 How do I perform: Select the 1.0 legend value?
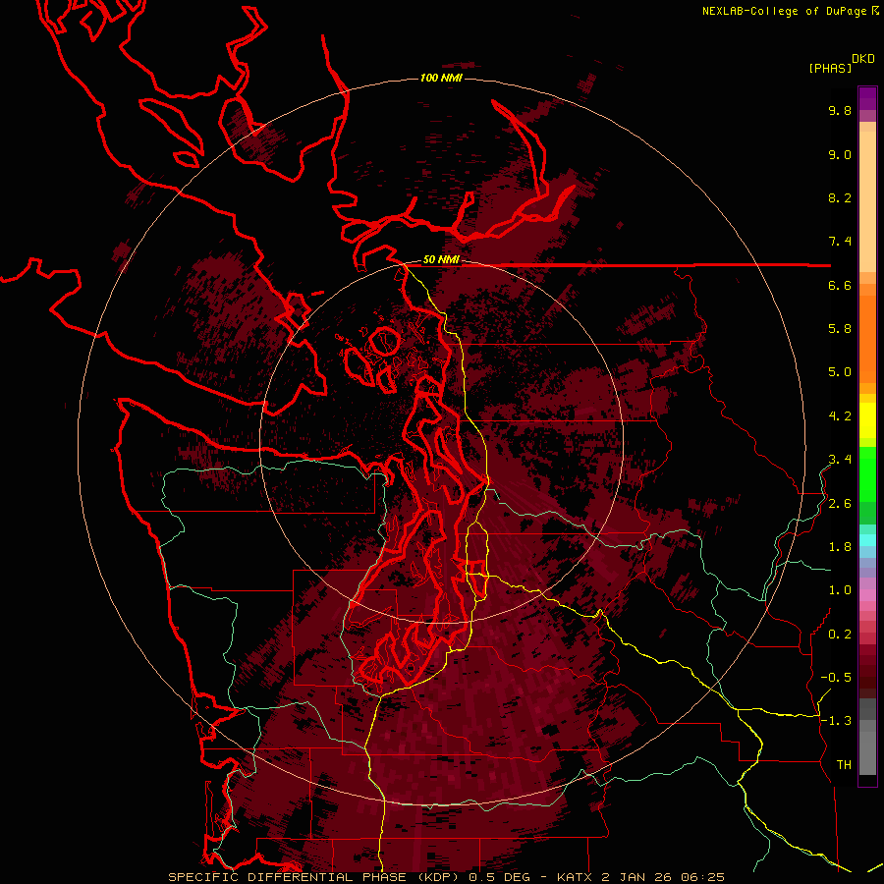click(840, 590)
